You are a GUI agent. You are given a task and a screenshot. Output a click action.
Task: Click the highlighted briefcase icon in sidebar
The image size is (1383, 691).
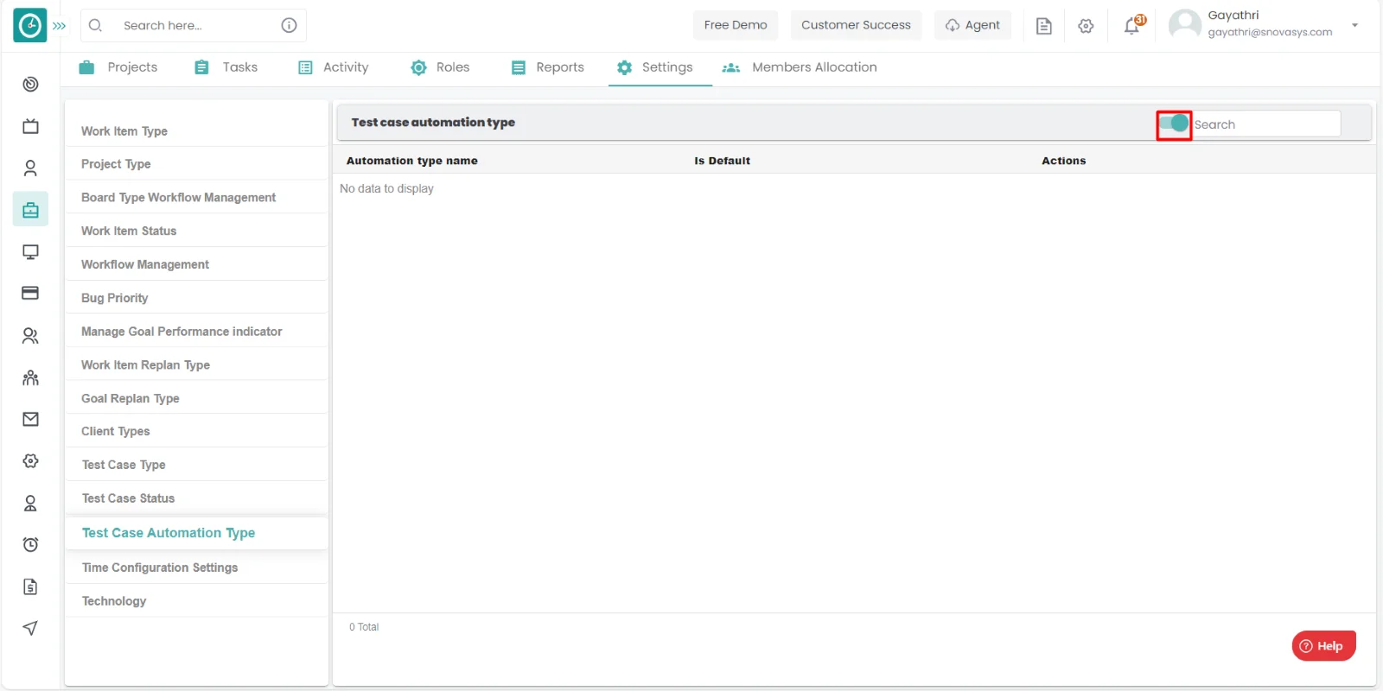click(x=30, y=209)
